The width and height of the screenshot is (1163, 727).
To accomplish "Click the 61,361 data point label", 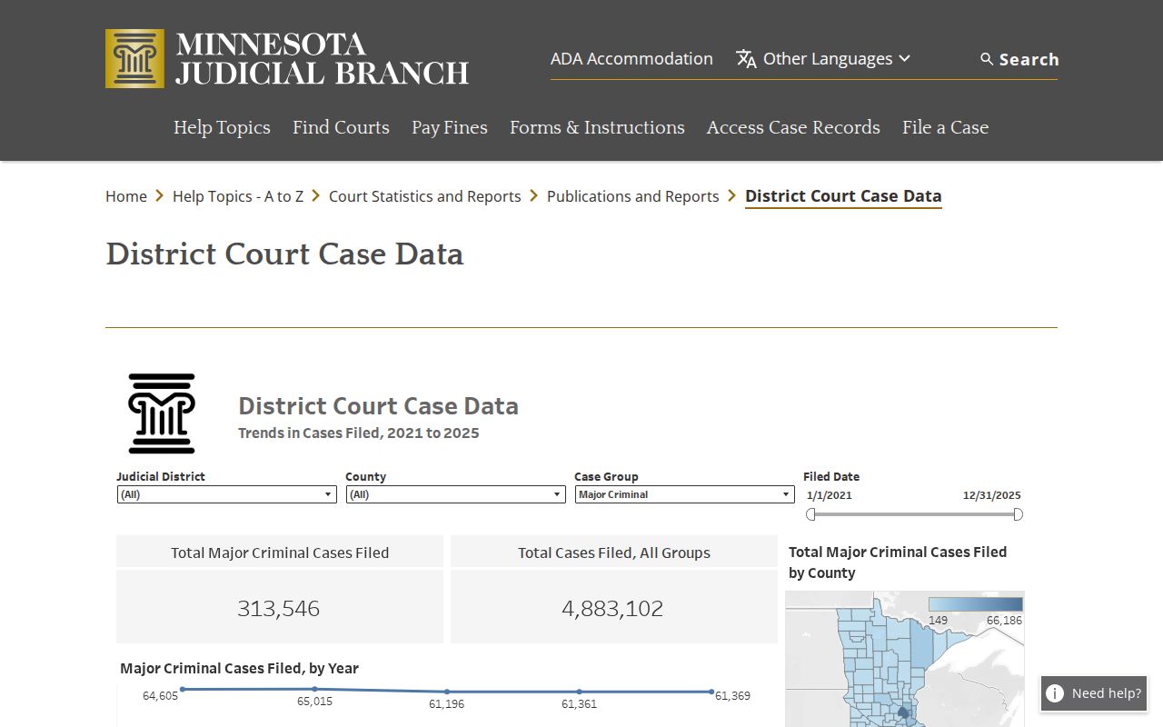I will tap(579, 704).
